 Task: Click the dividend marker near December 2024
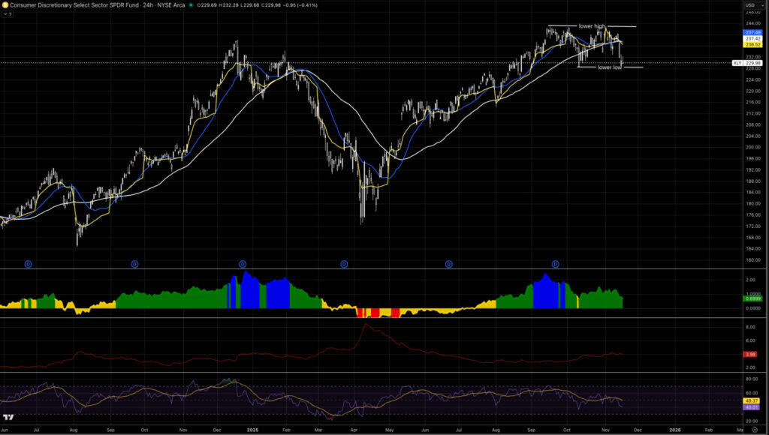pyautogui.click(x=243, y=264)
